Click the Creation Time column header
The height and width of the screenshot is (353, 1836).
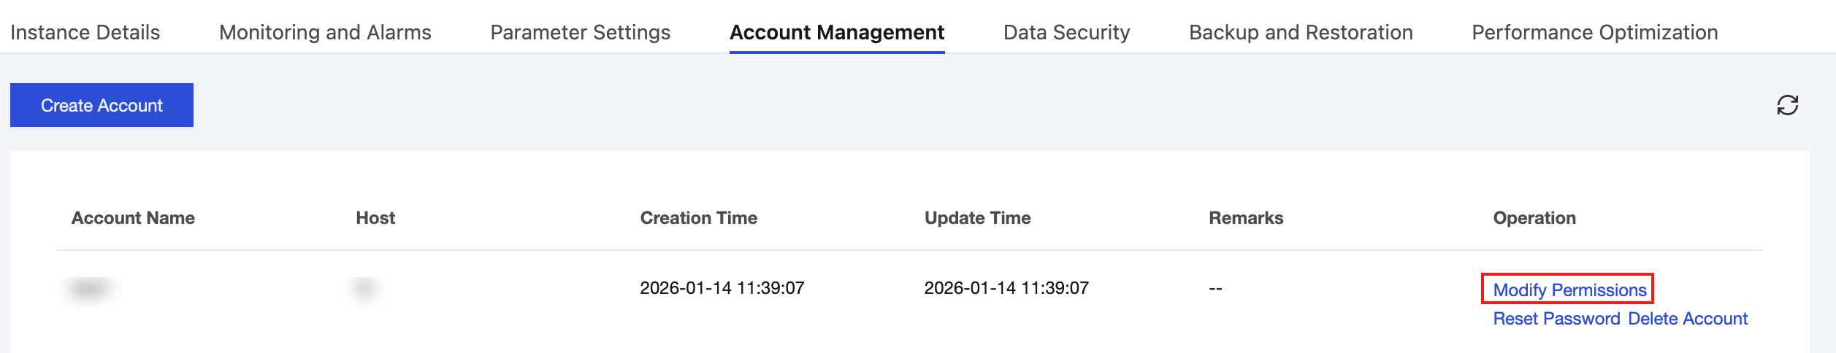pos(698,218)
